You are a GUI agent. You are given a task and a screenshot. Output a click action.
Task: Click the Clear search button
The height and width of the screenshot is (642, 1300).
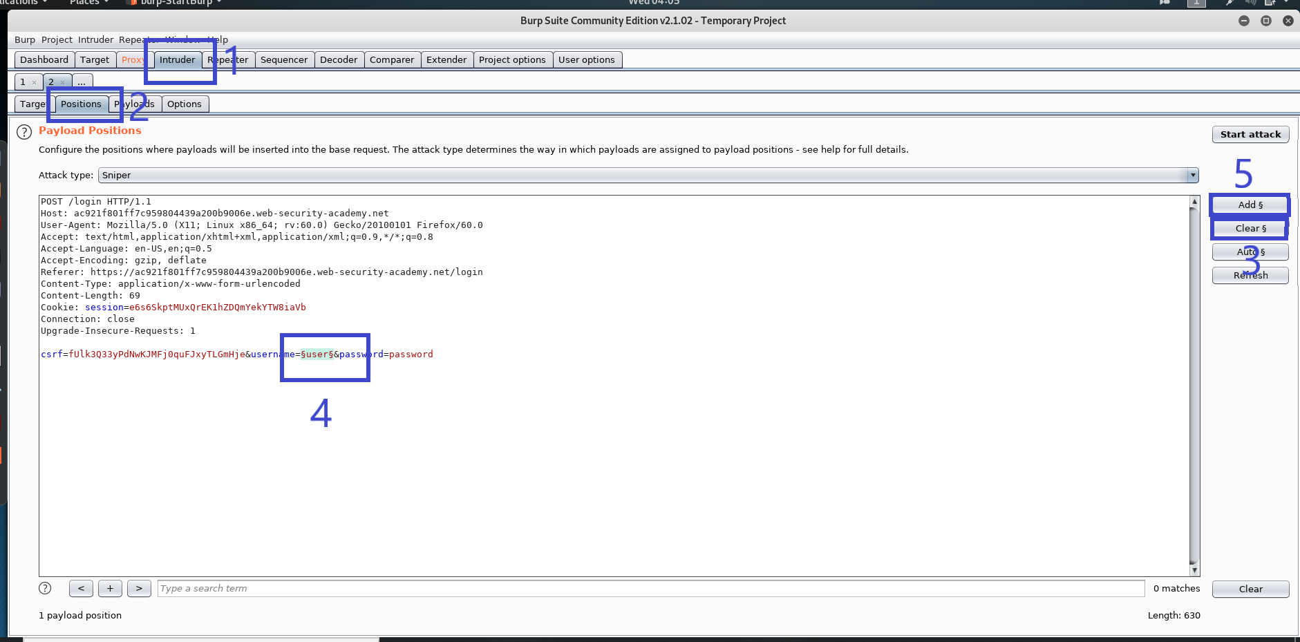tap(1250, 589)
